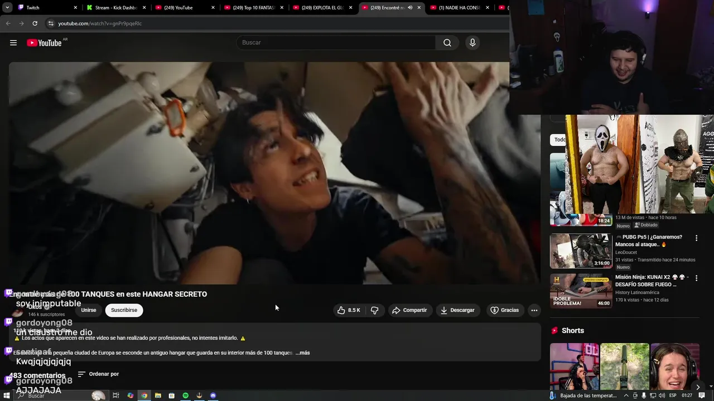The height and width of the screenshot is (401, 714).
Task: Go back with the browser back arrow
Action: coord(8,23)
